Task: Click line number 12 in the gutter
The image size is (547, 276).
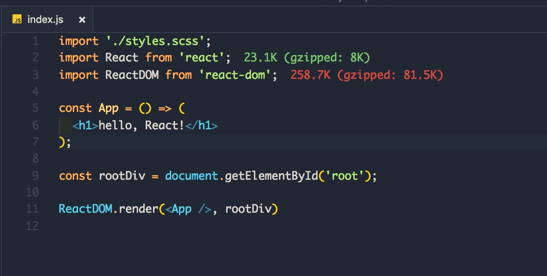Action: pyautogui.click(x=32, y=226)
